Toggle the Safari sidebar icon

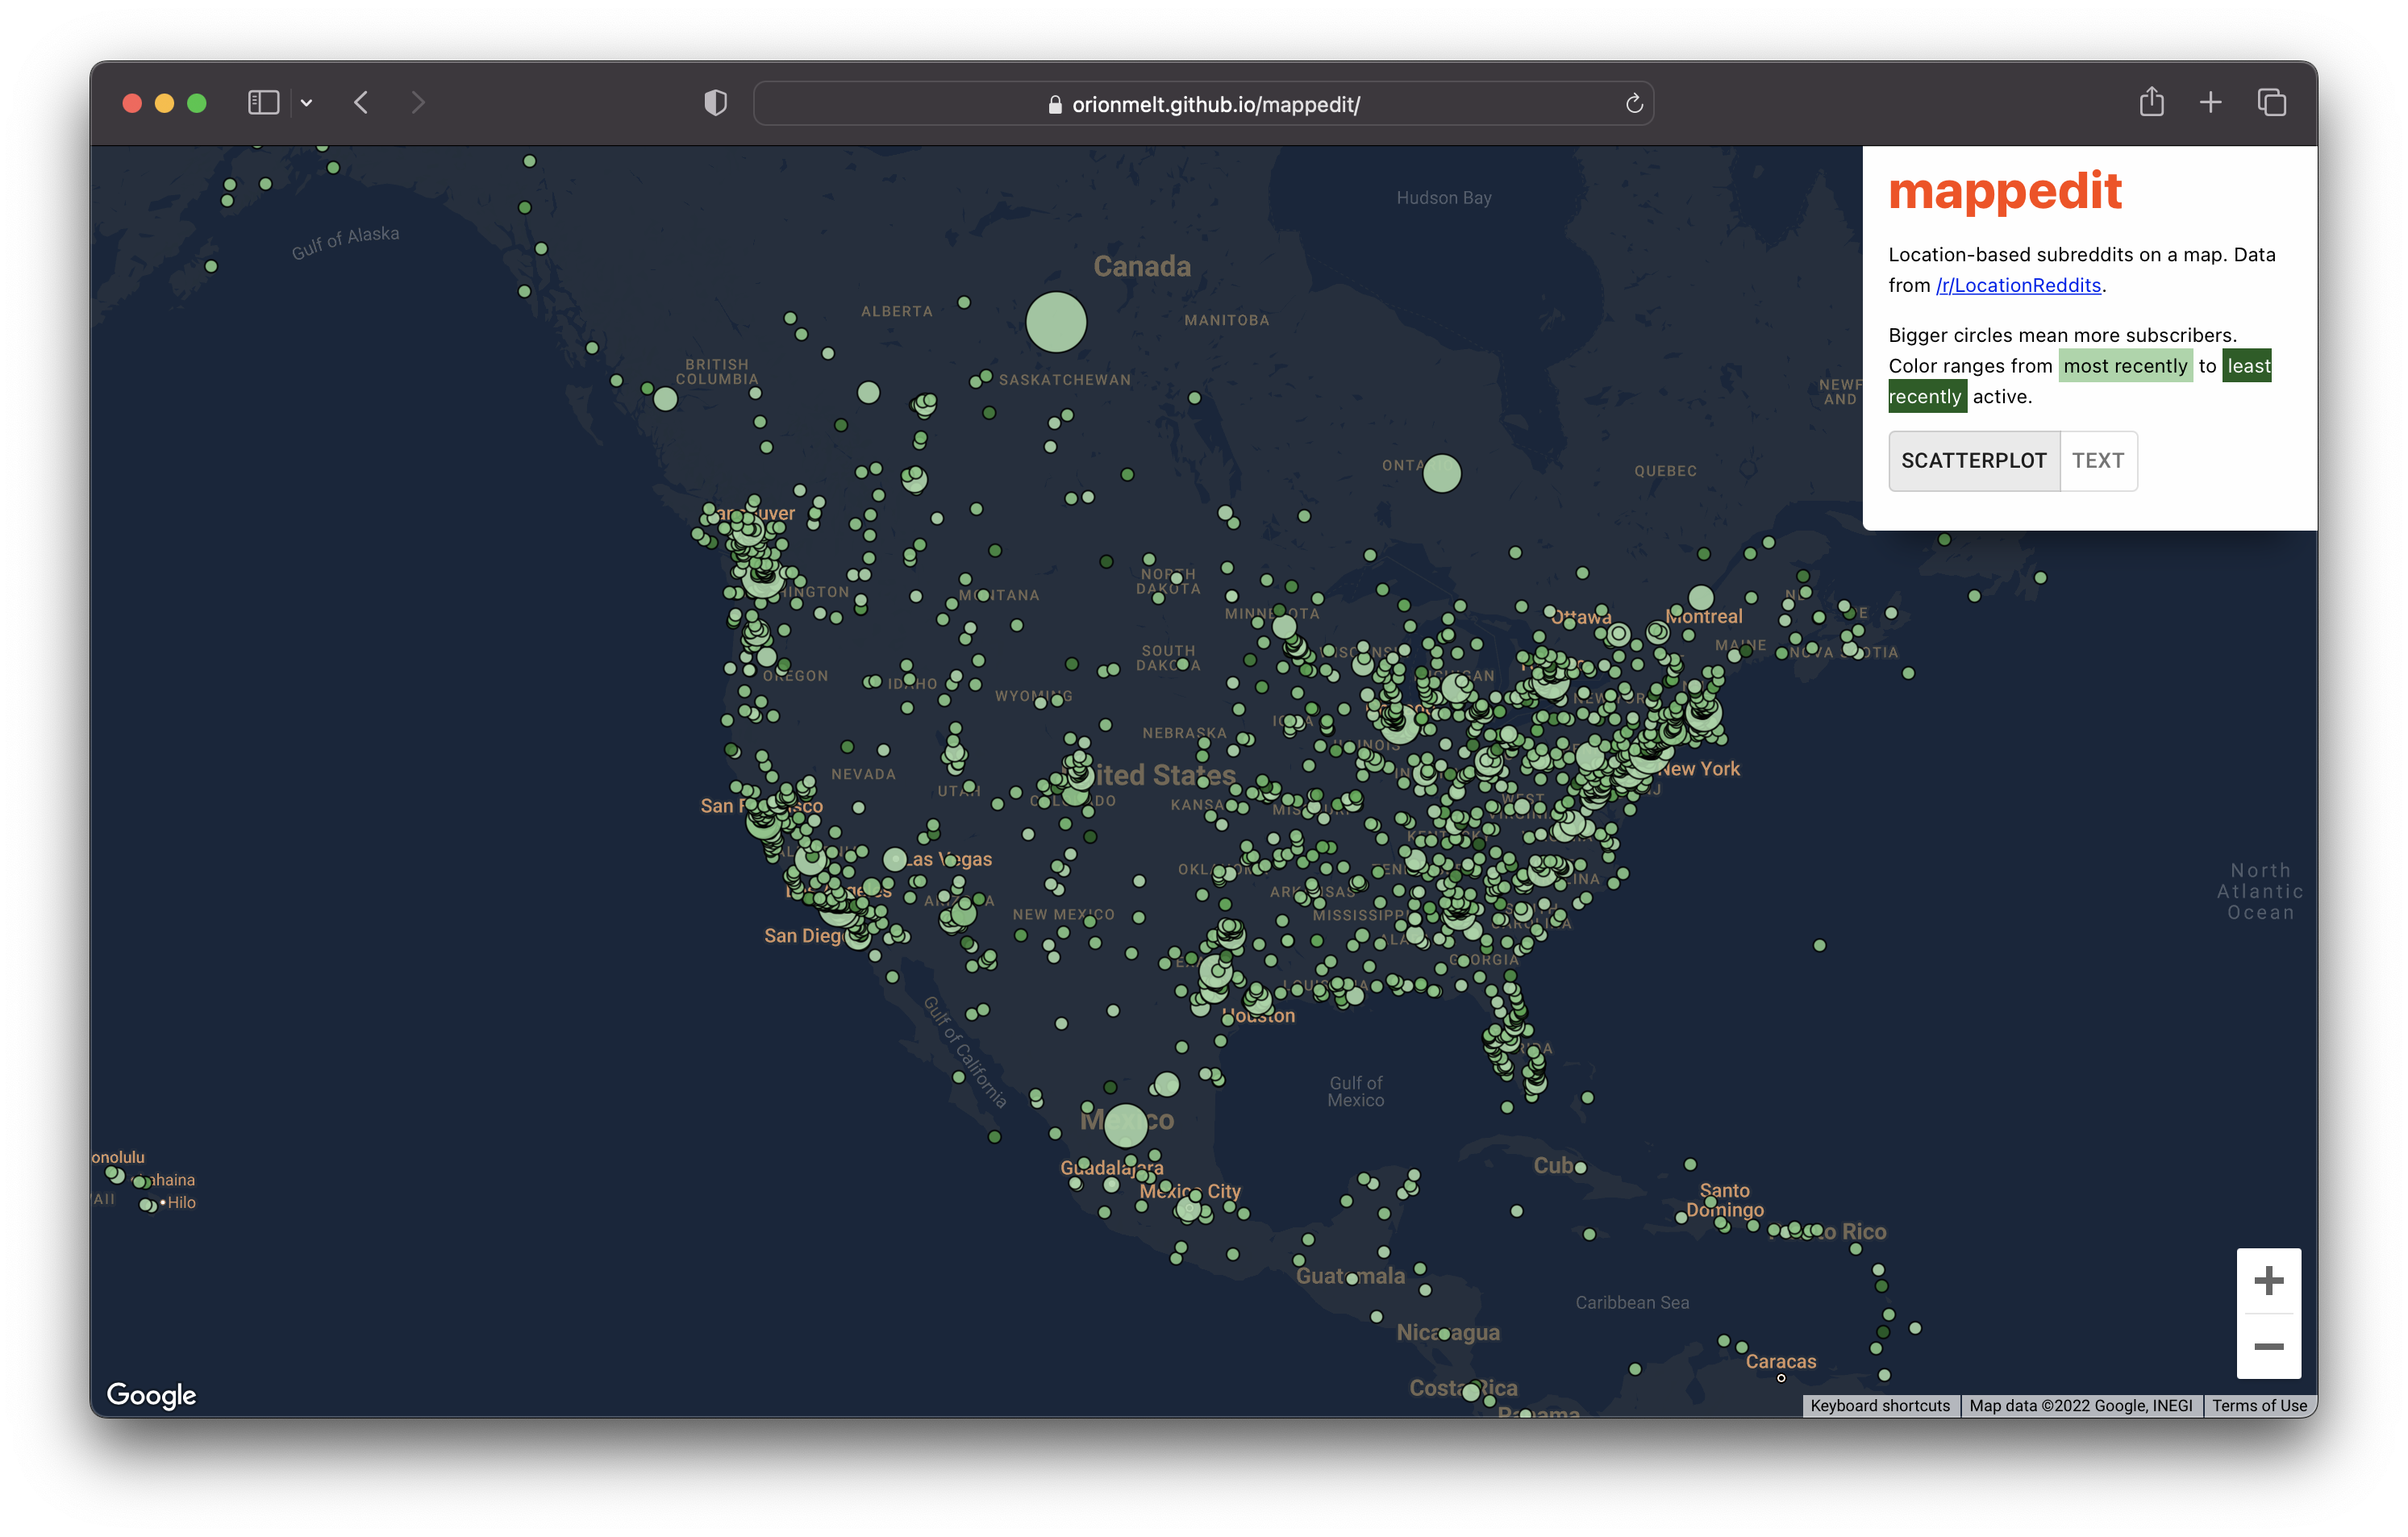tap(263, 103)
